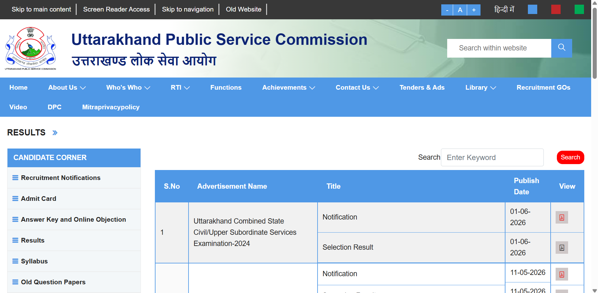Select the red theme color swatch

click(x=556, y=9)
